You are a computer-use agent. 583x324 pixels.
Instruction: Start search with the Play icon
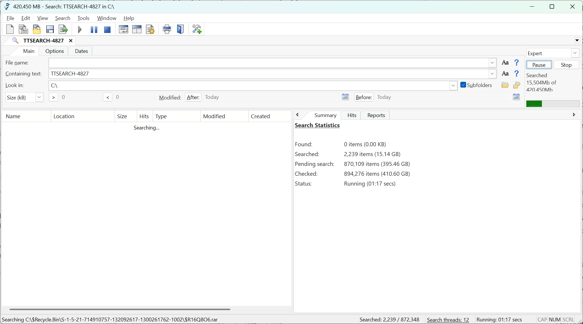(80, 29)
